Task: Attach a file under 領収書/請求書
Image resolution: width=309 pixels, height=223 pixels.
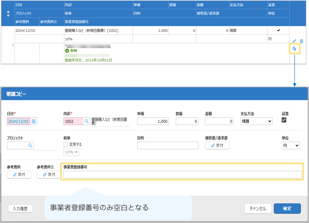Action: [x=217, y=145]
